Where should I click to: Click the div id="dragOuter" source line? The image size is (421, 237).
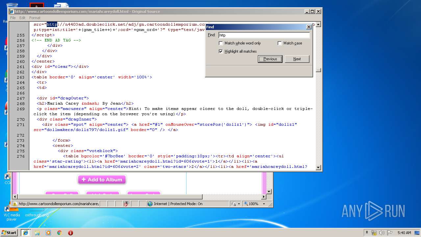click(63, 98)
